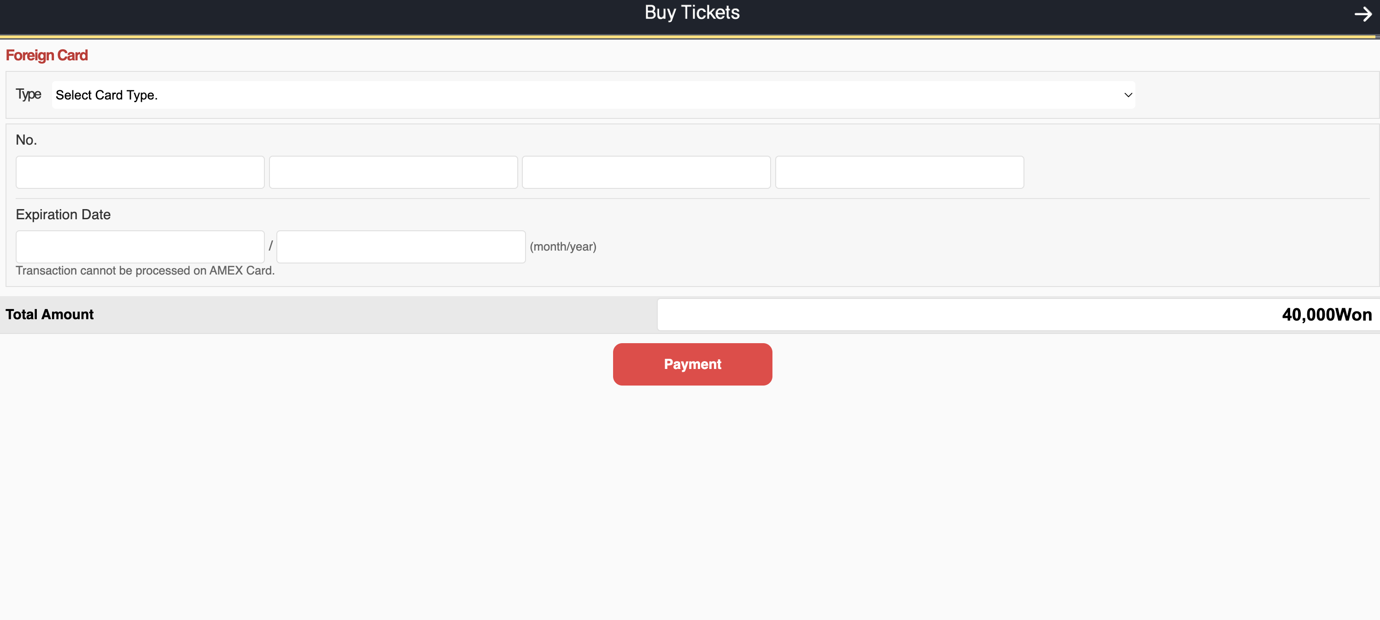Click the forward arrow in the header
The image size is (1380, 620).
1362,14
